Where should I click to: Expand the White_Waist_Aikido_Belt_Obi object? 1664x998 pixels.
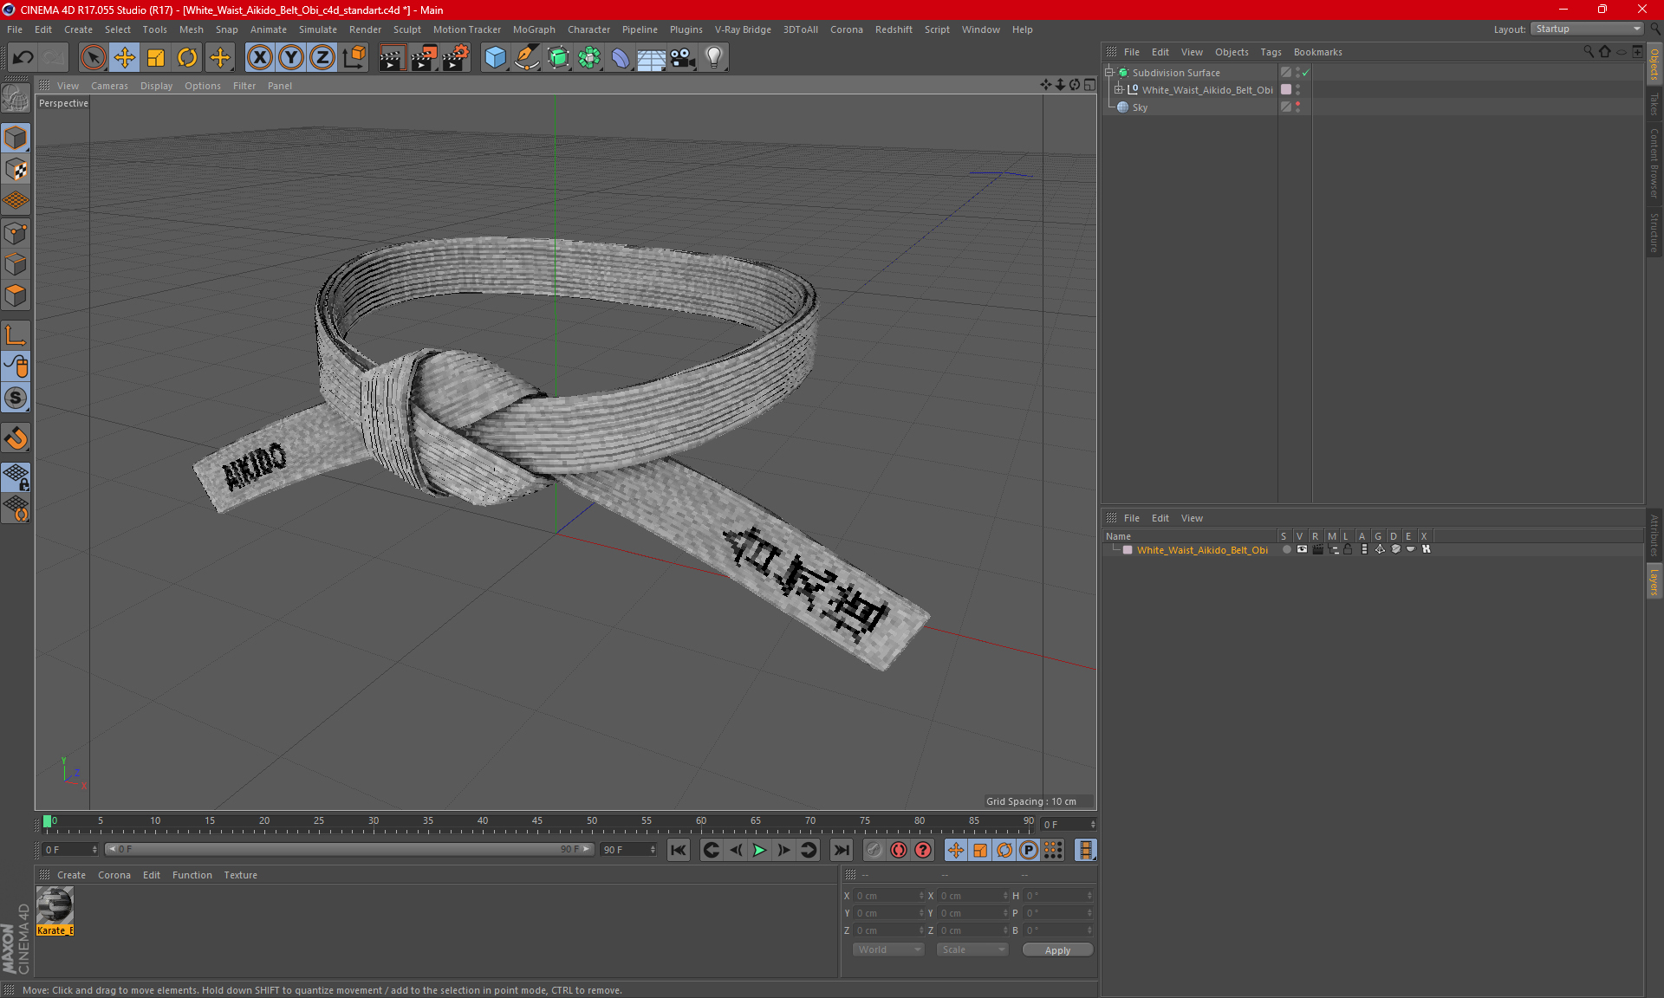[x=1119, y=90]
